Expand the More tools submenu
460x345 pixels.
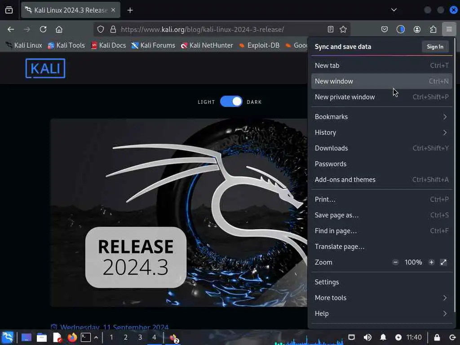tap(382, 298)
